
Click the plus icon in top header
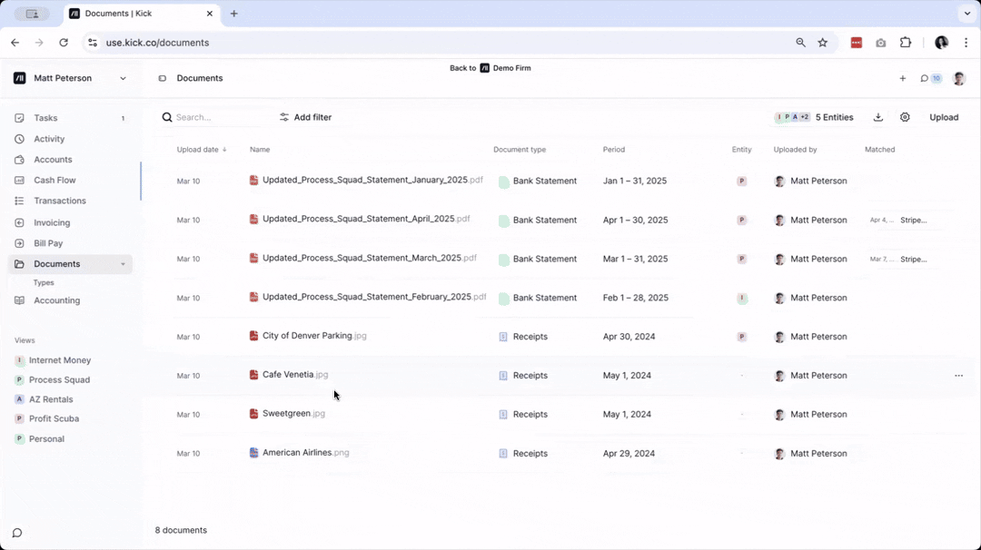(x=902, y=78)
